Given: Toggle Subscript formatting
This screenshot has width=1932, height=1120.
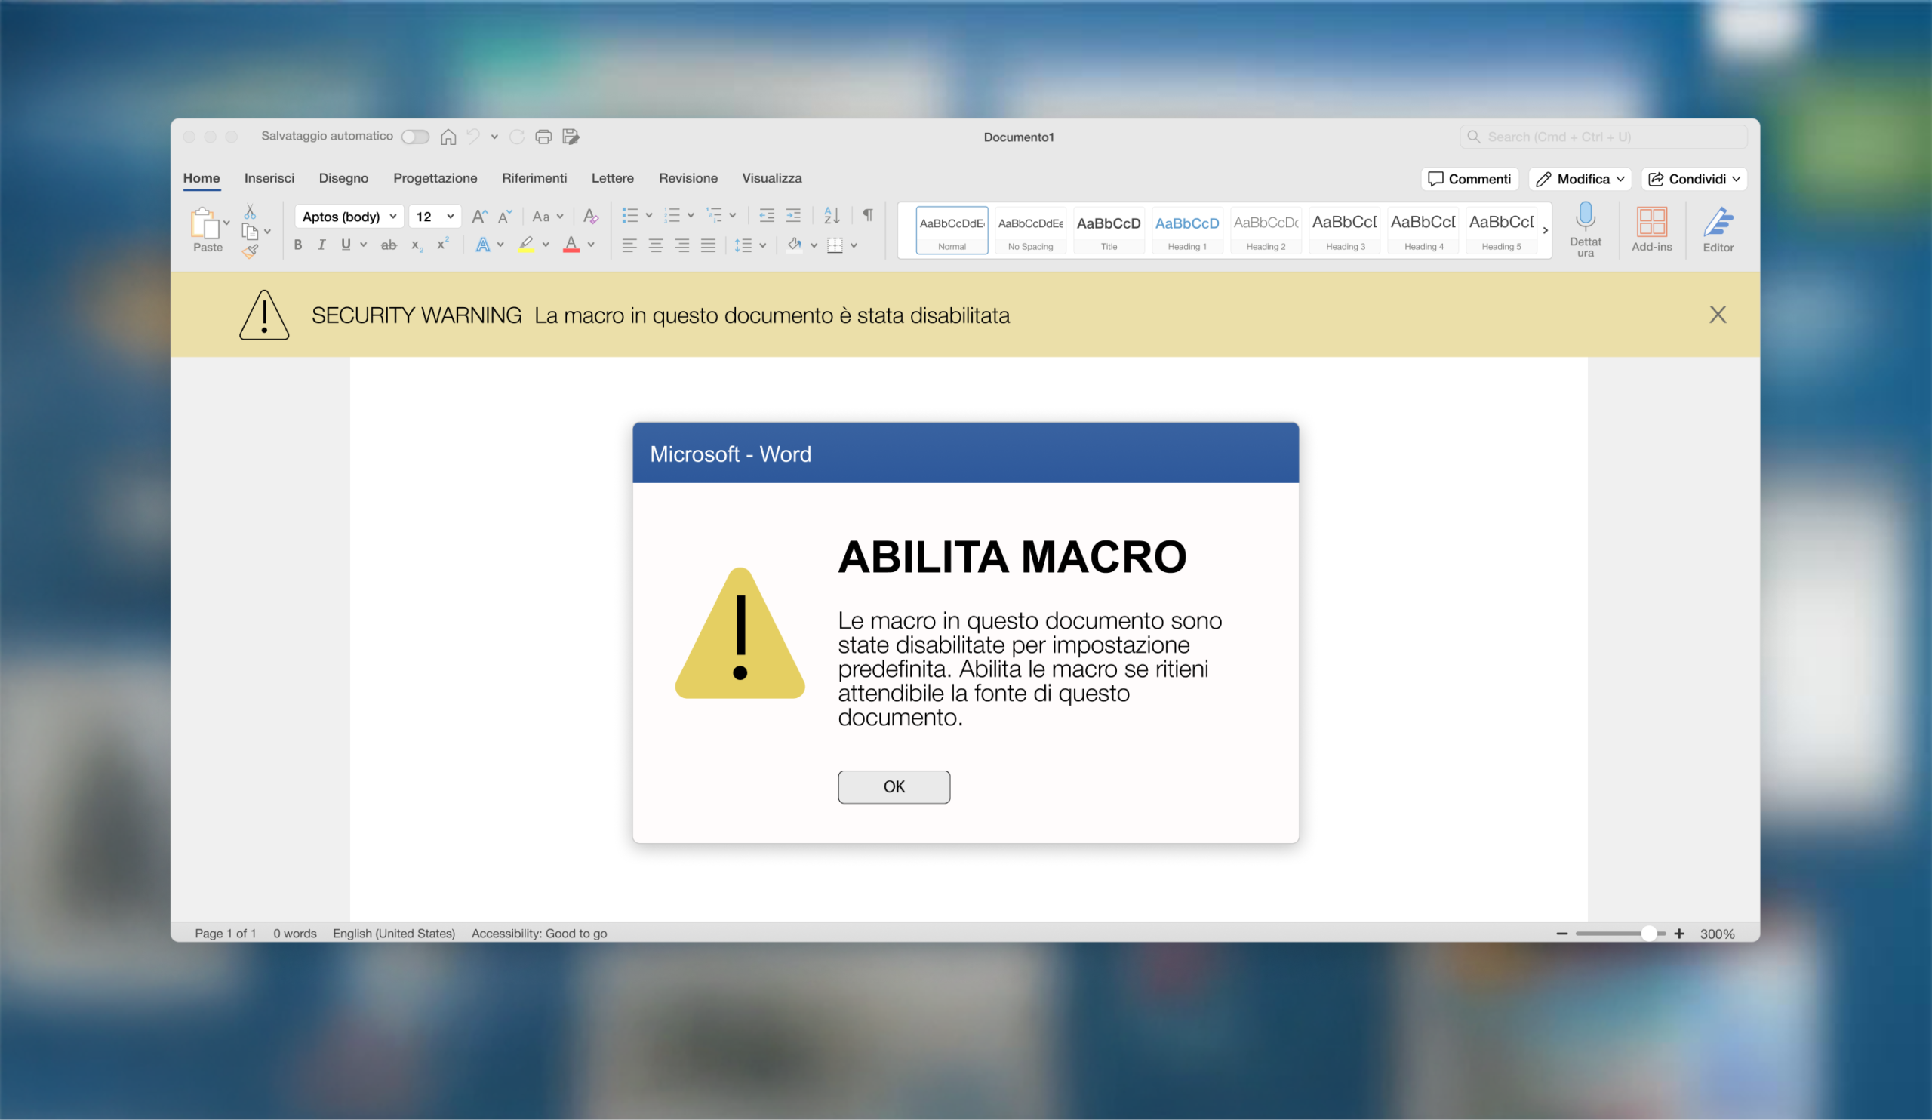Looking at the screenshot, I should 417,245.
